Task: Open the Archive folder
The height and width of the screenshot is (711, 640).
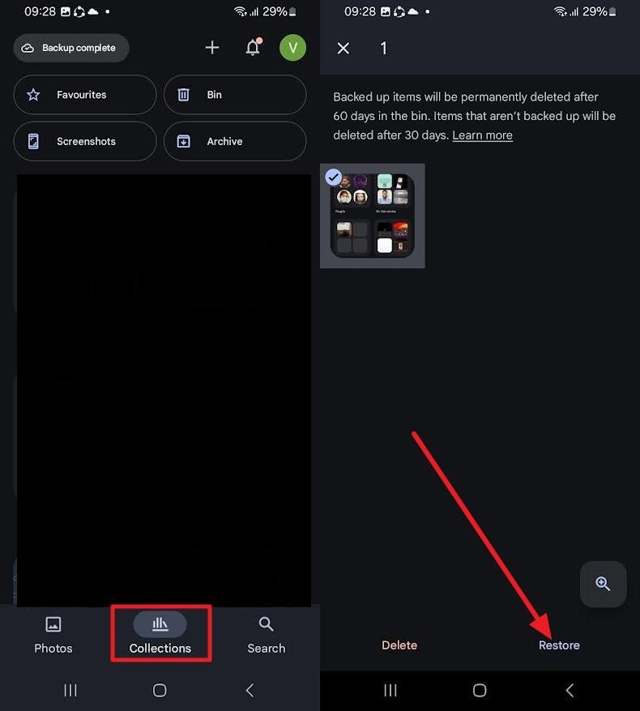Action: (235, 141)
